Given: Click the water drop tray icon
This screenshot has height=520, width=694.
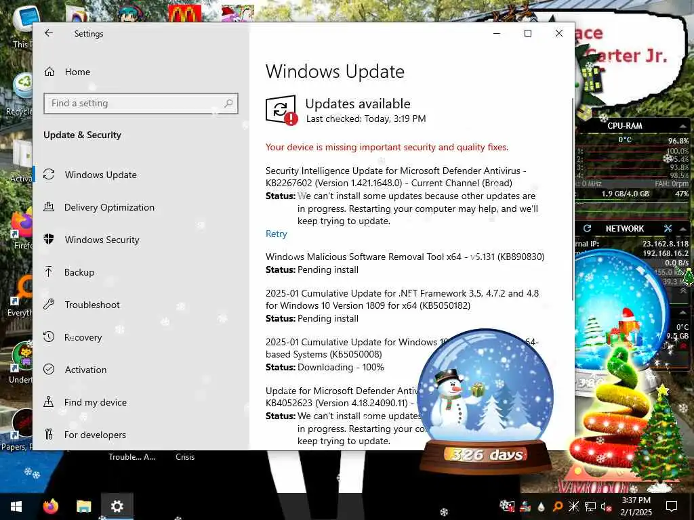Looking at the screenshot, I should (541, 506).
